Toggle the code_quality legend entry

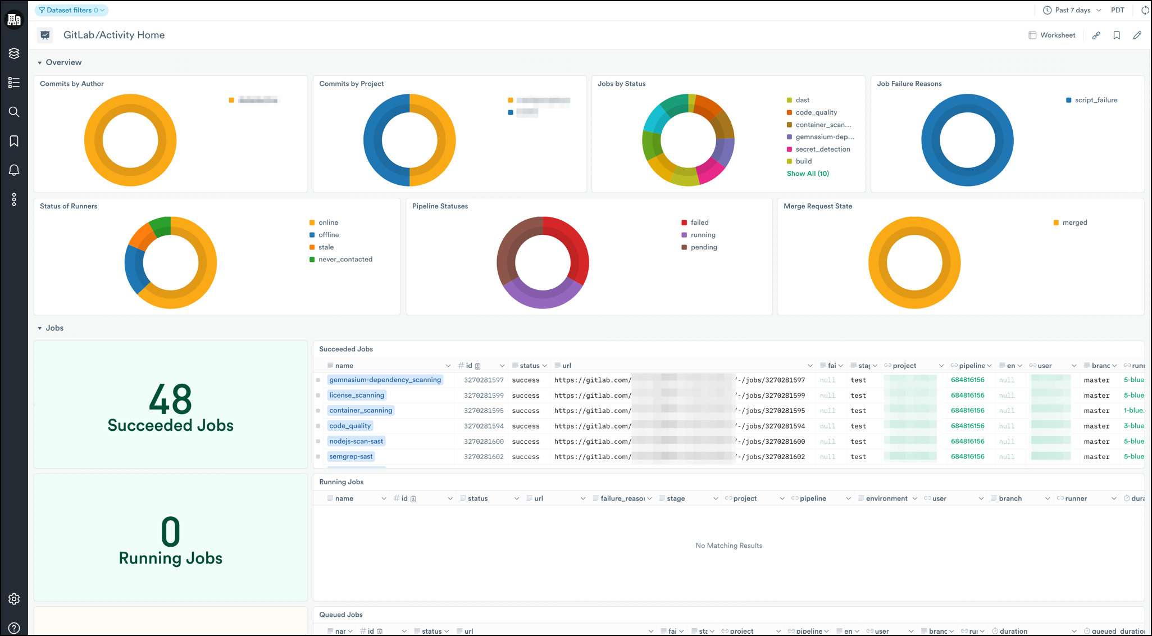pyautogui.click(x=812, y=112)
